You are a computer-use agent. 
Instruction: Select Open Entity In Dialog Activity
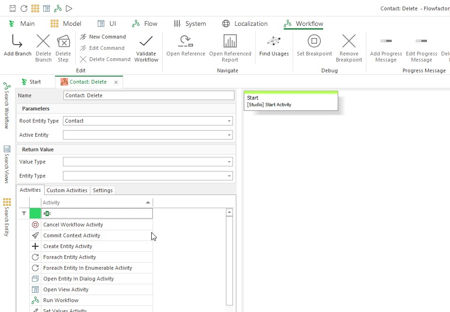click(x=91, y=279)
